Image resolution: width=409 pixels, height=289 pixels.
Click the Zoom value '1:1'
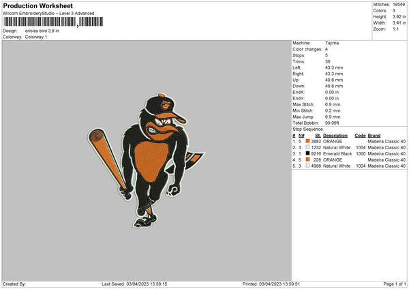click(x=395, y=29)
